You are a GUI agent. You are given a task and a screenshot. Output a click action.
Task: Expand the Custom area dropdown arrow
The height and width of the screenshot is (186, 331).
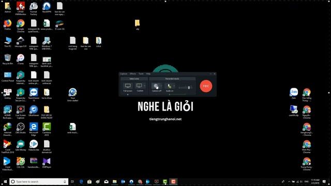pyautogui.click(x=145, y=86)
